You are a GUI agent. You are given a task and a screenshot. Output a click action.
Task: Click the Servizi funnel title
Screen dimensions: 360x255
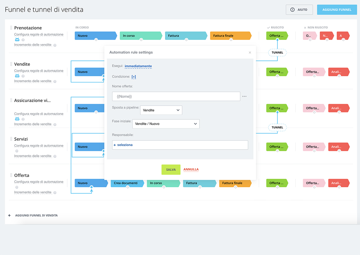click(x=21, y=139)
